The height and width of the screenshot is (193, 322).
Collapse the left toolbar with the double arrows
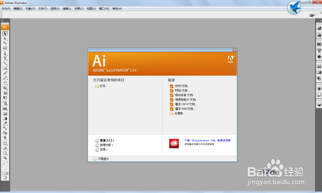[3, 20]
